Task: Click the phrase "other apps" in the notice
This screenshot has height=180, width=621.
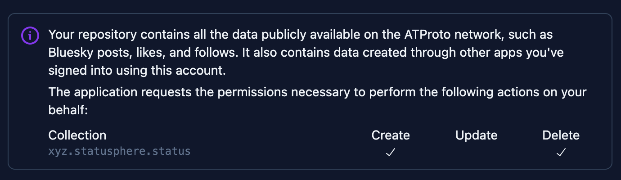Action: 490,53
